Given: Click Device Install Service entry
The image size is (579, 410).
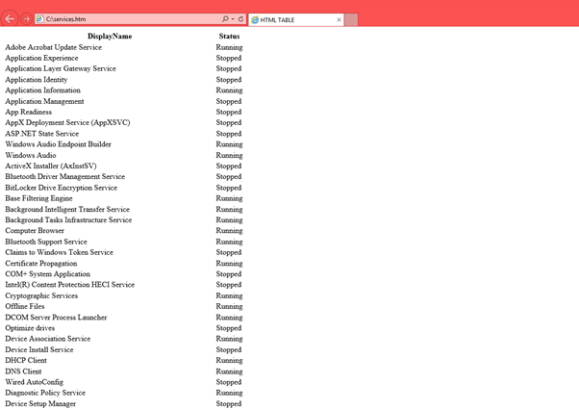Looking at the screenshot, I should (39, 349).
